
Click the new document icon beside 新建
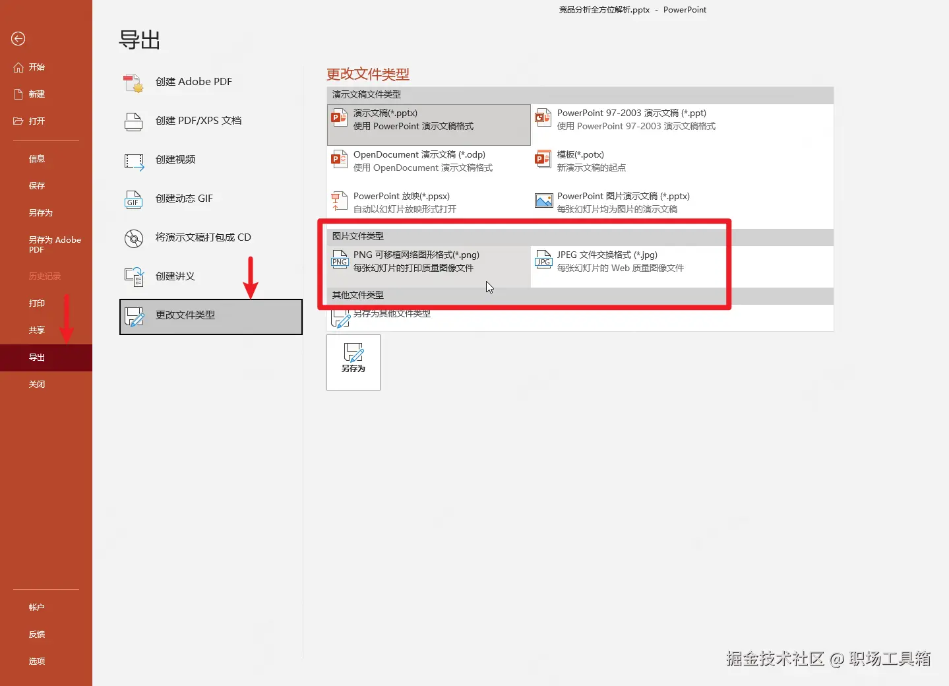[x=18, y=94]
